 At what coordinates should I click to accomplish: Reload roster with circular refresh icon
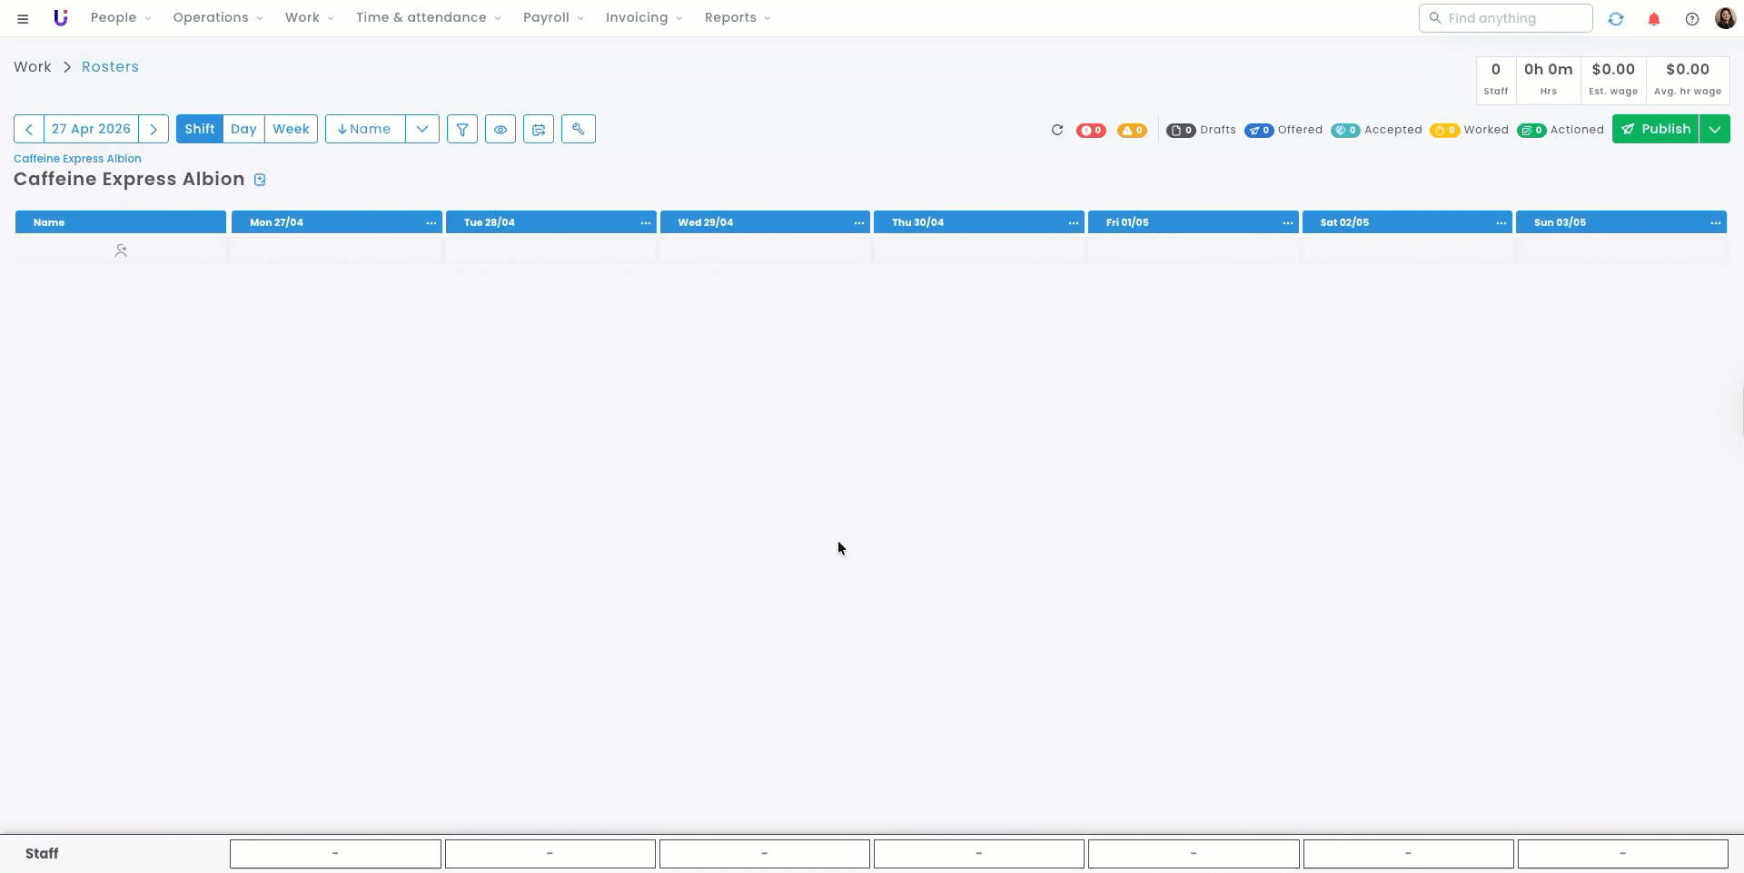click(1056, 130)
